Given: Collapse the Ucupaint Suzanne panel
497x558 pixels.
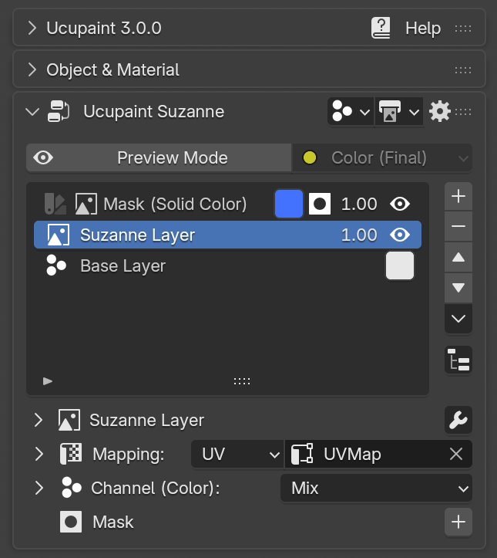Looking at the screenshot, I should [x=32, y=112].
